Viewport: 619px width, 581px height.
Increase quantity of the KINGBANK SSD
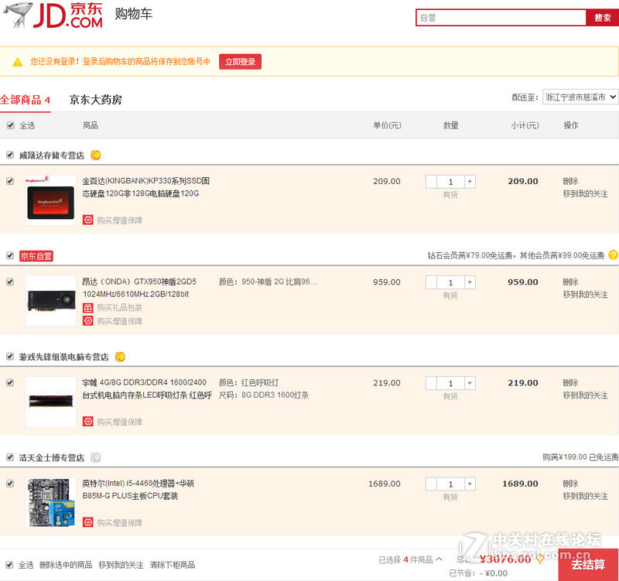click(470, 182)
